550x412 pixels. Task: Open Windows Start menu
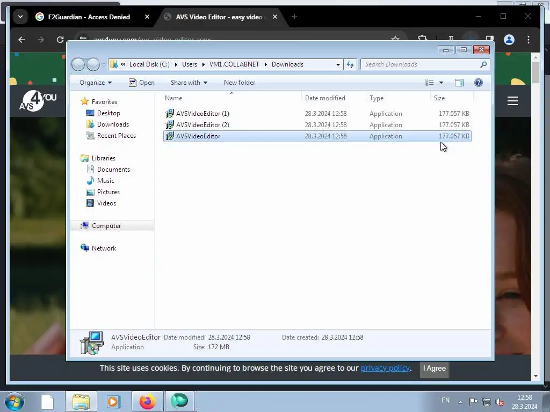(x=15, y=401)
